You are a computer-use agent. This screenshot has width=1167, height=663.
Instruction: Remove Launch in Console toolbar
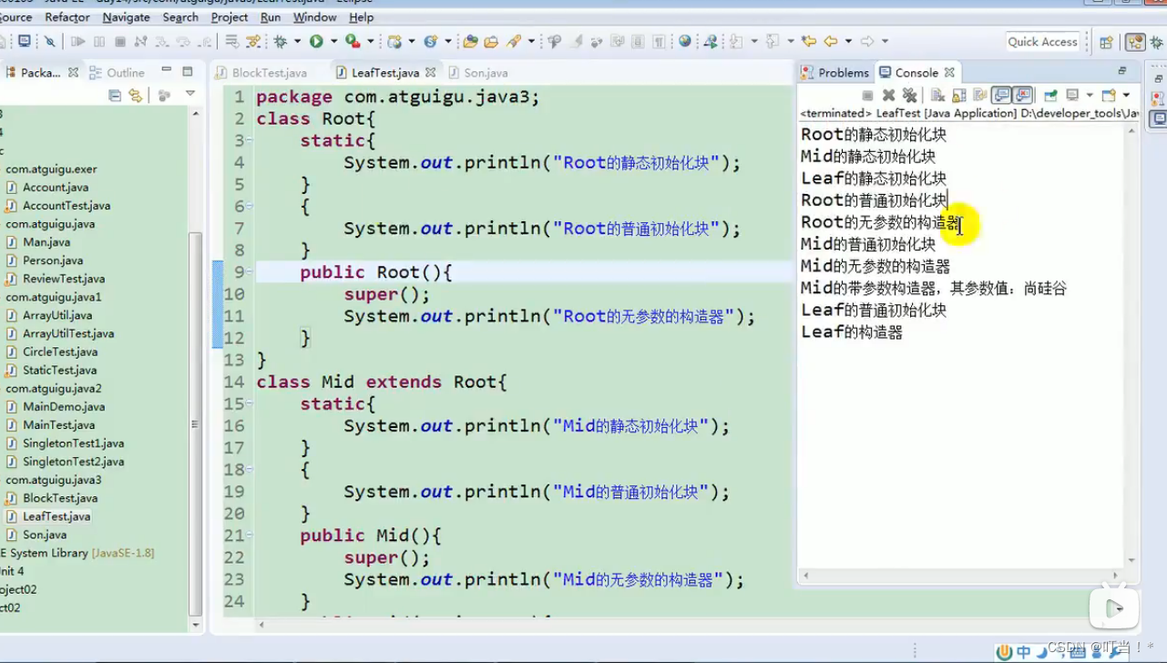coord(889,95)
